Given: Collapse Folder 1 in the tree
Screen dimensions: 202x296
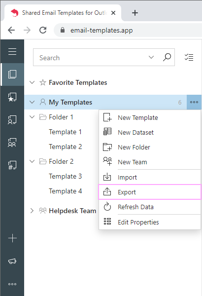Looking at the screenshot, I should [32, 117].
